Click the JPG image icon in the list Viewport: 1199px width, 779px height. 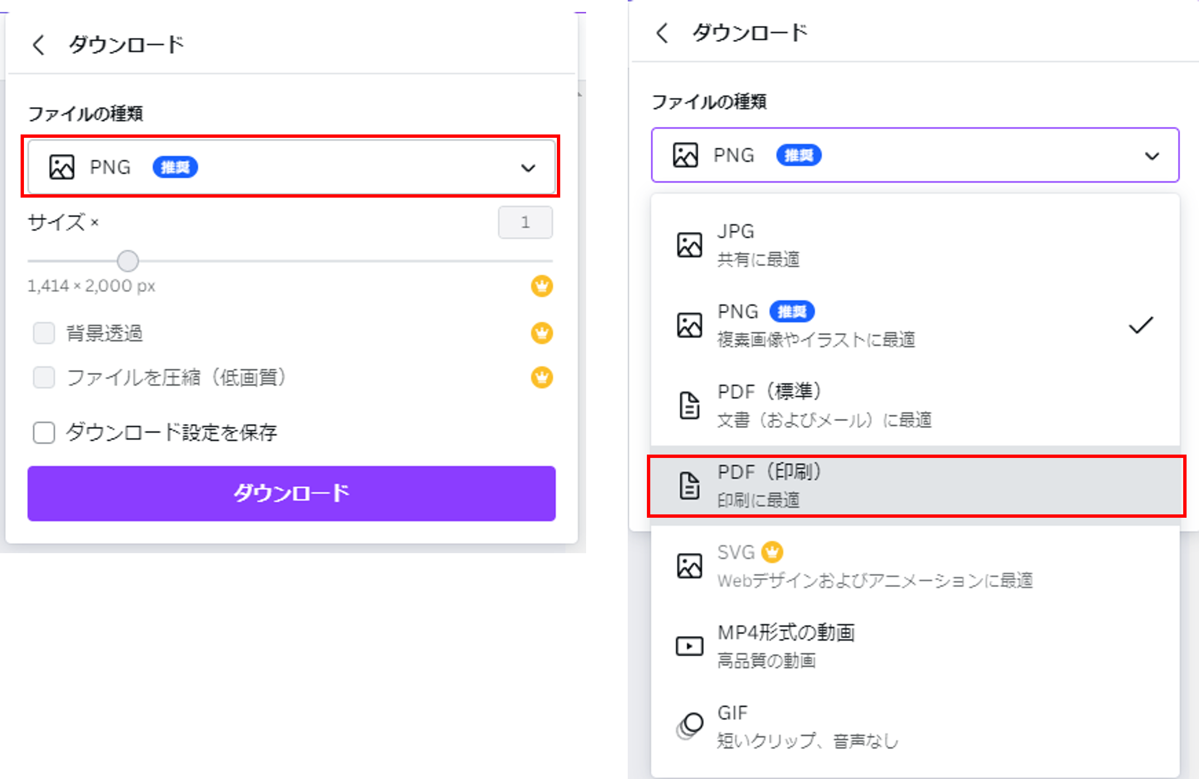click(x=689, y=245)
